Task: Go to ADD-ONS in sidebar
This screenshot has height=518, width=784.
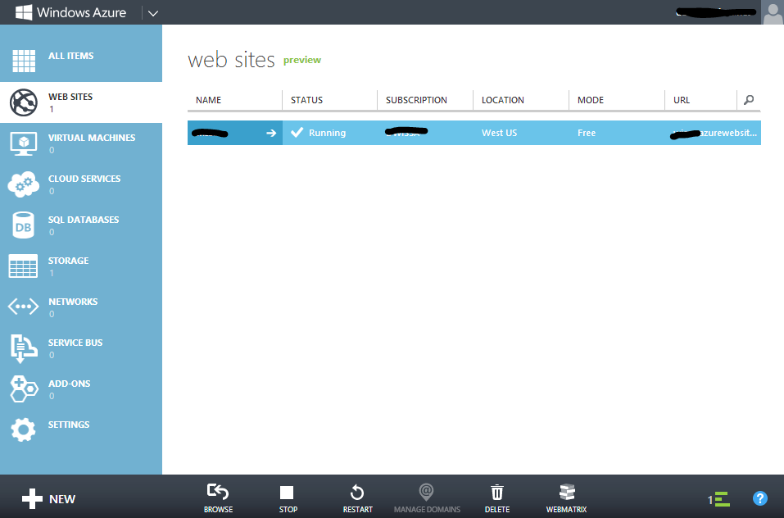Action: click(69, 384)
